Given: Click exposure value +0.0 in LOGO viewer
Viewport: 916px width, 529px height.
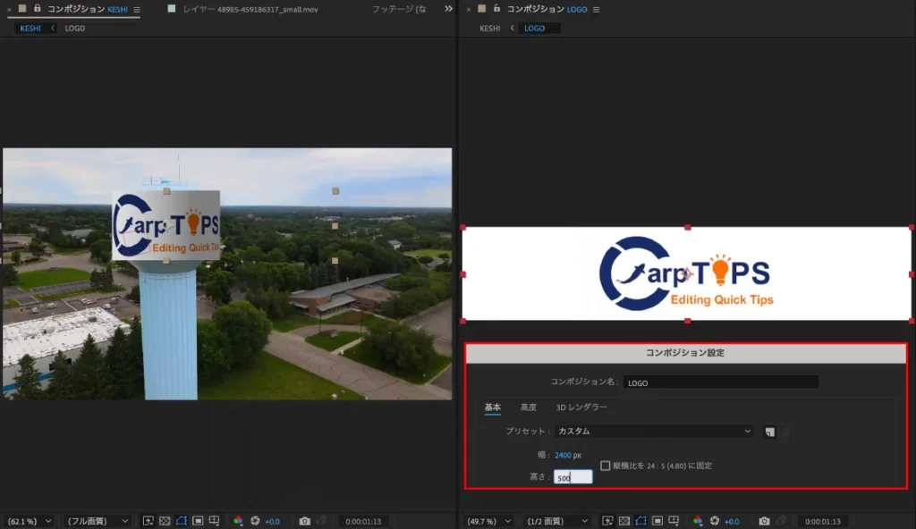Looking at the screenshot, I should pos(732,522).
